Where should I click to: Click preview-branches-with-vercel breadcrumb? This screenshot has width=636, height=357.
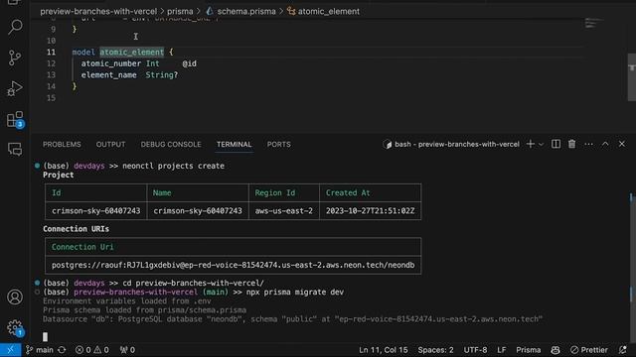click(x=98, y=11)
